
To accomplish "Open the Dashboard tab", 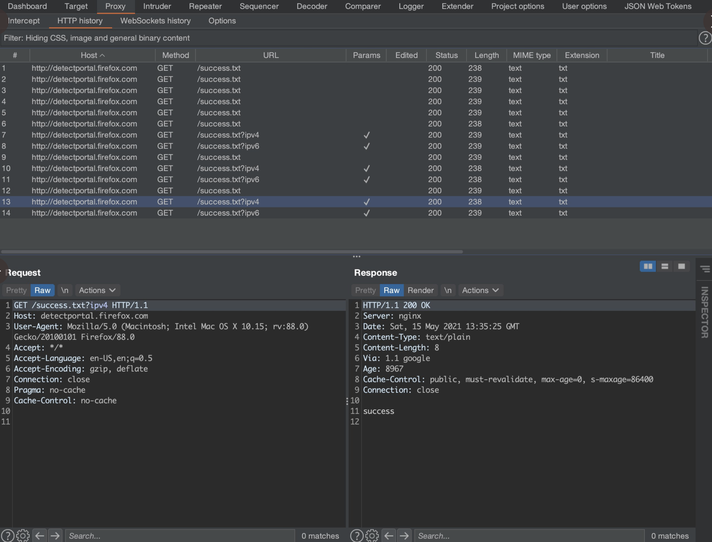I will coord(27,6).
